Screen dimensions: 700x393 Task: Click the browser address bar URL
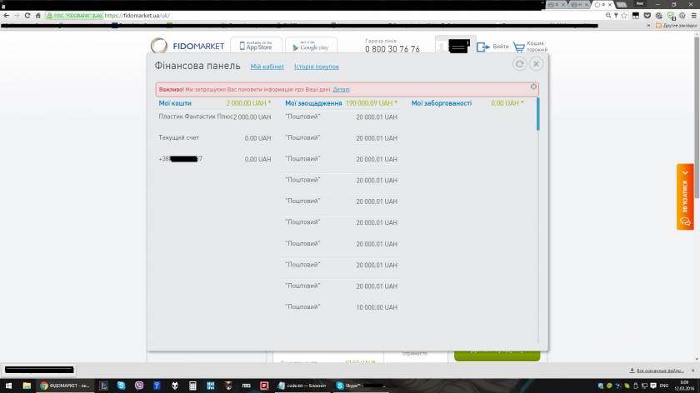point(137,15)
